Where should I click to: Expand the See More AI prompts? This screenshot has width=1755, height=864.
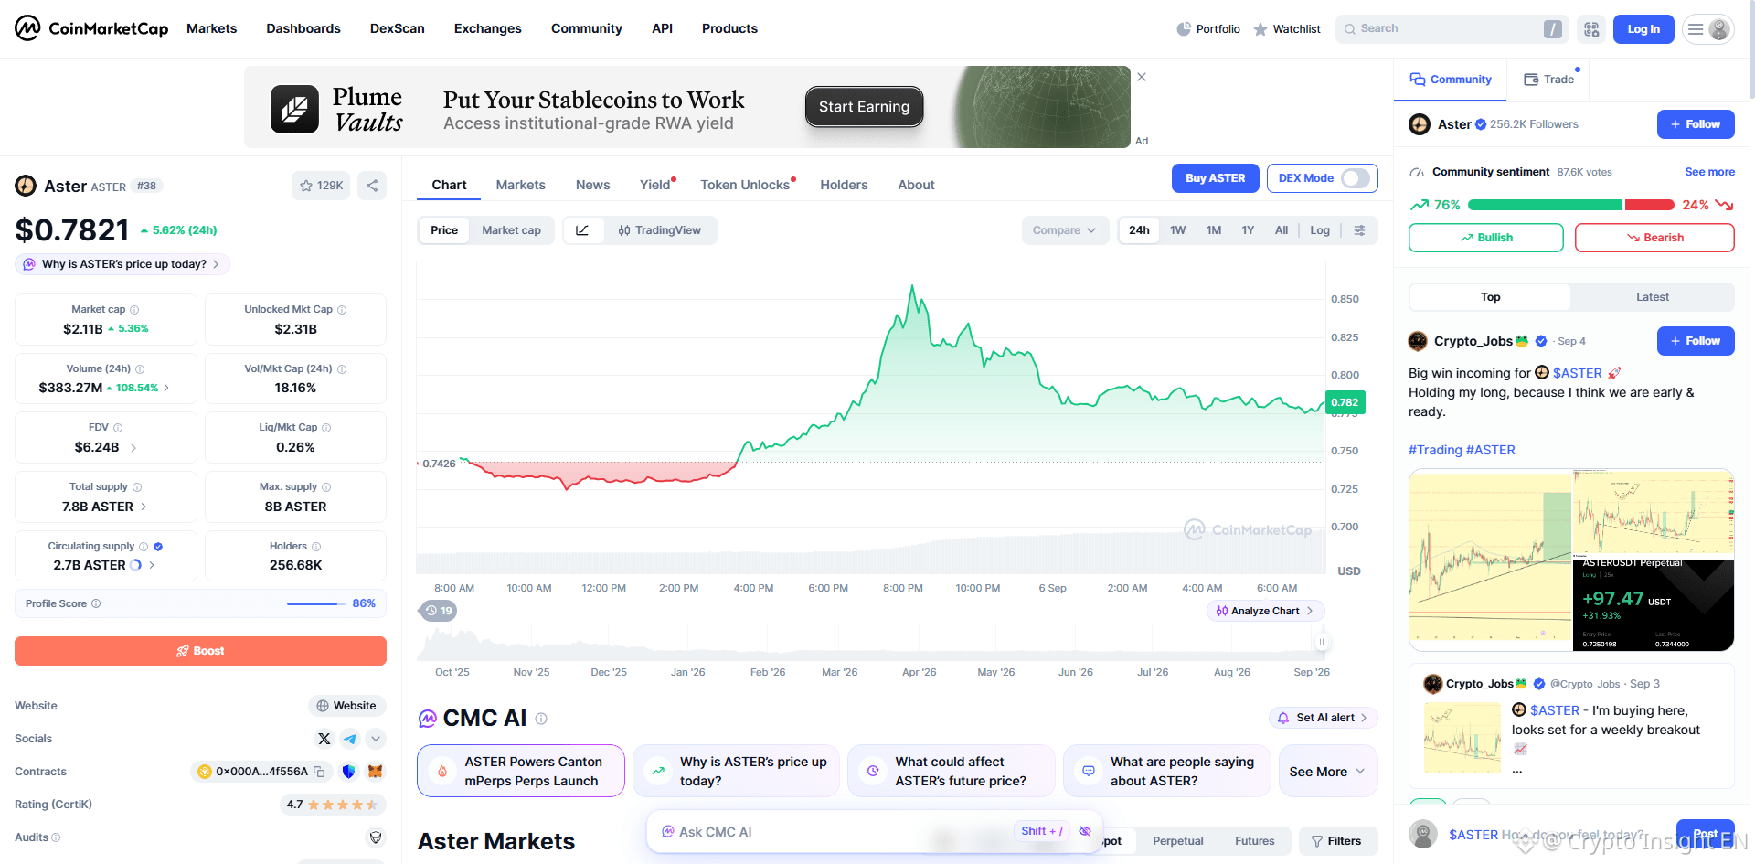(x=1327, y=772)
